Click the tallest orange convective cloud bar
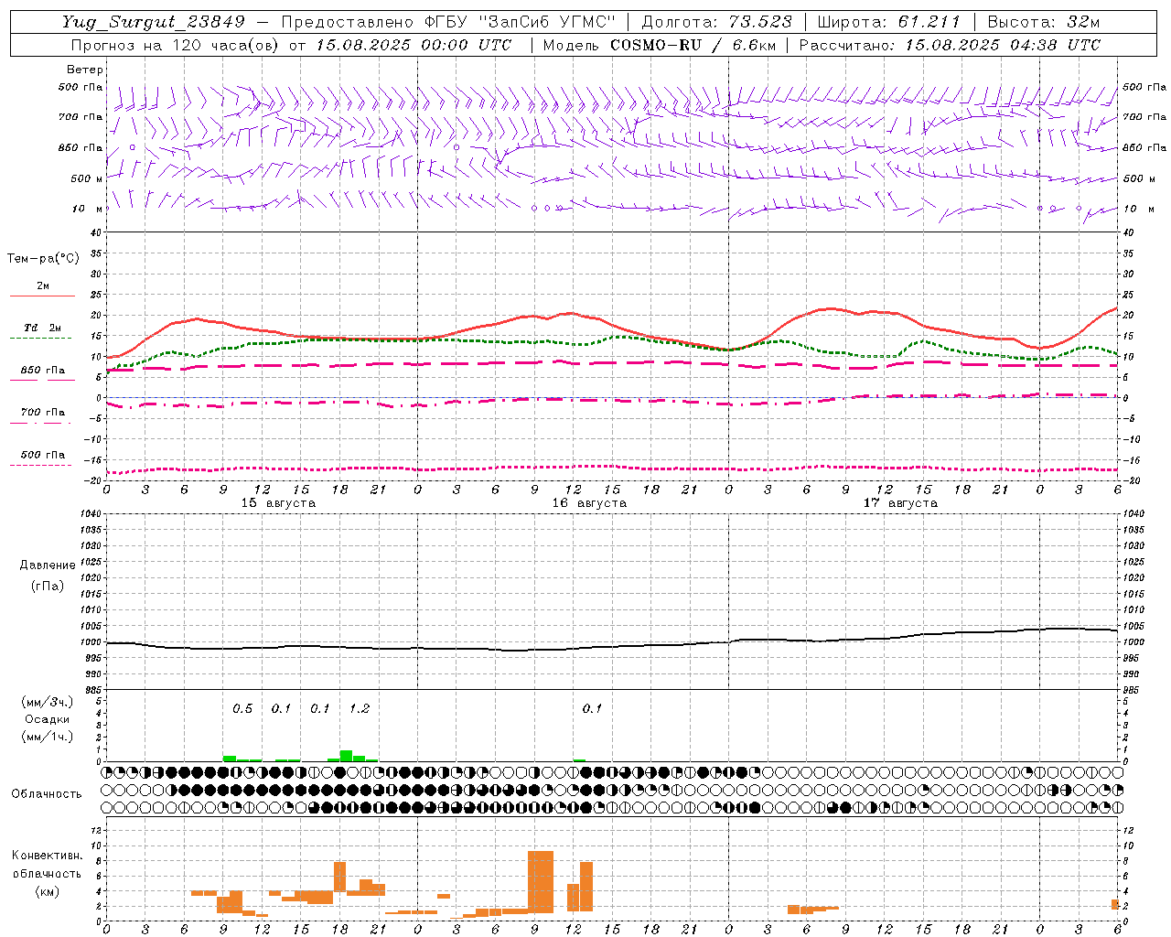 [541, 882]
